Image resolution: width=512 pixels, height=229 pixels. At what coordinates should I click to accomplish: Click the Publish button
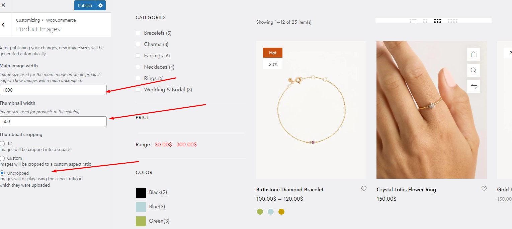point(85,5)
